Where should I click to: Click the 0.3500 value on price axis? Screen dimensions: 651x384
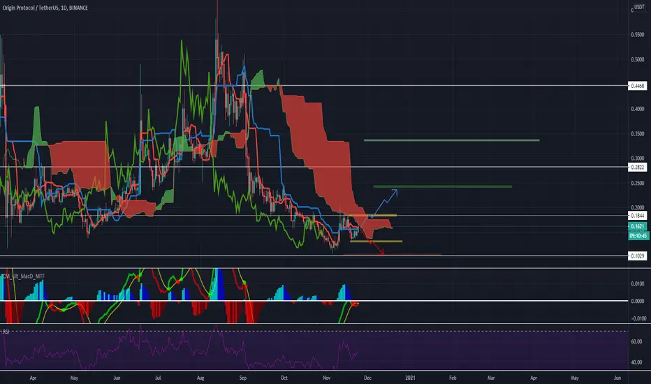pos(637,134)
